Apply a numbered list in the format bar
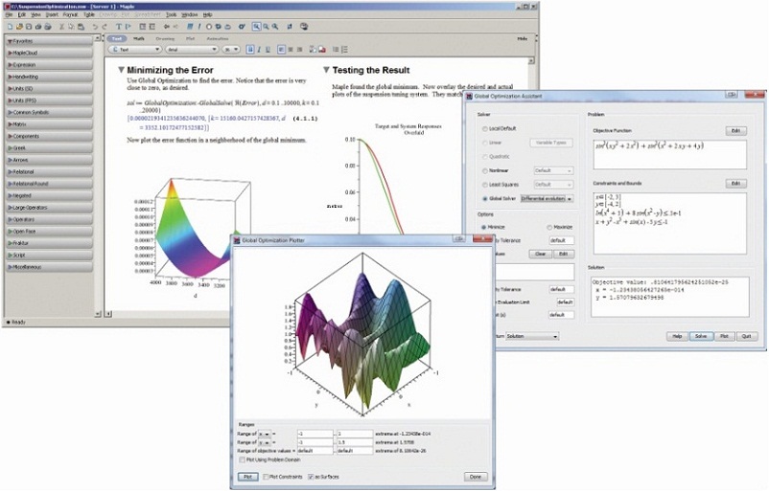 point(344,49)
